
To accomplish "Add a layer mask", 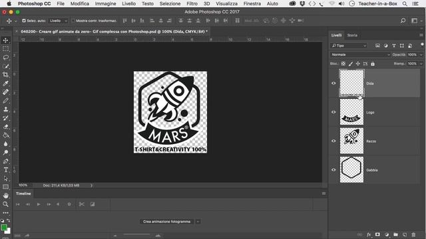I will [x=377, y=234].
